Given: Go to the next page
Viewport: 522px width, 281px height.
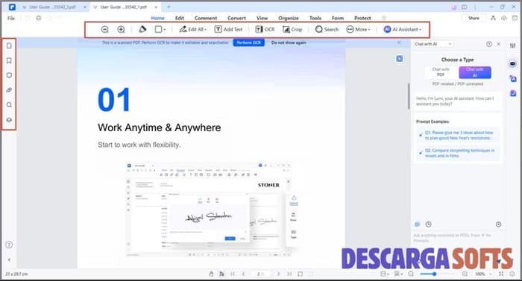Looking at the screenshot, I should pyautogui.click(x=279, y=274).
